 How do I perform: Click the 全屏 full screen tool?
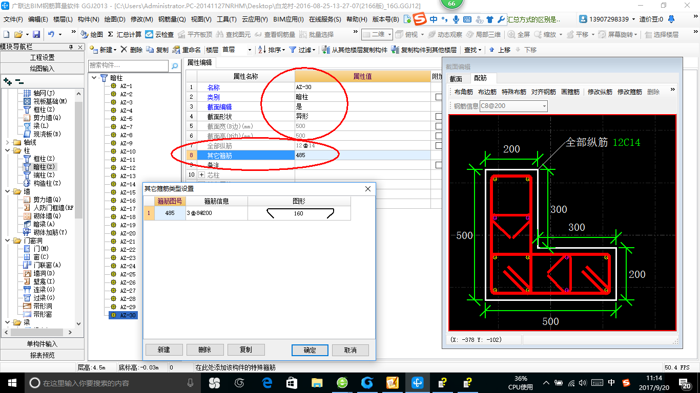point(519,34)
